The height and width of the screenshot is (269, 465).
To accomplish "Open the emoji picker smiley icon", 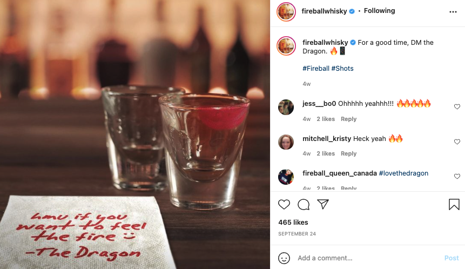I will tap(284, 258).
